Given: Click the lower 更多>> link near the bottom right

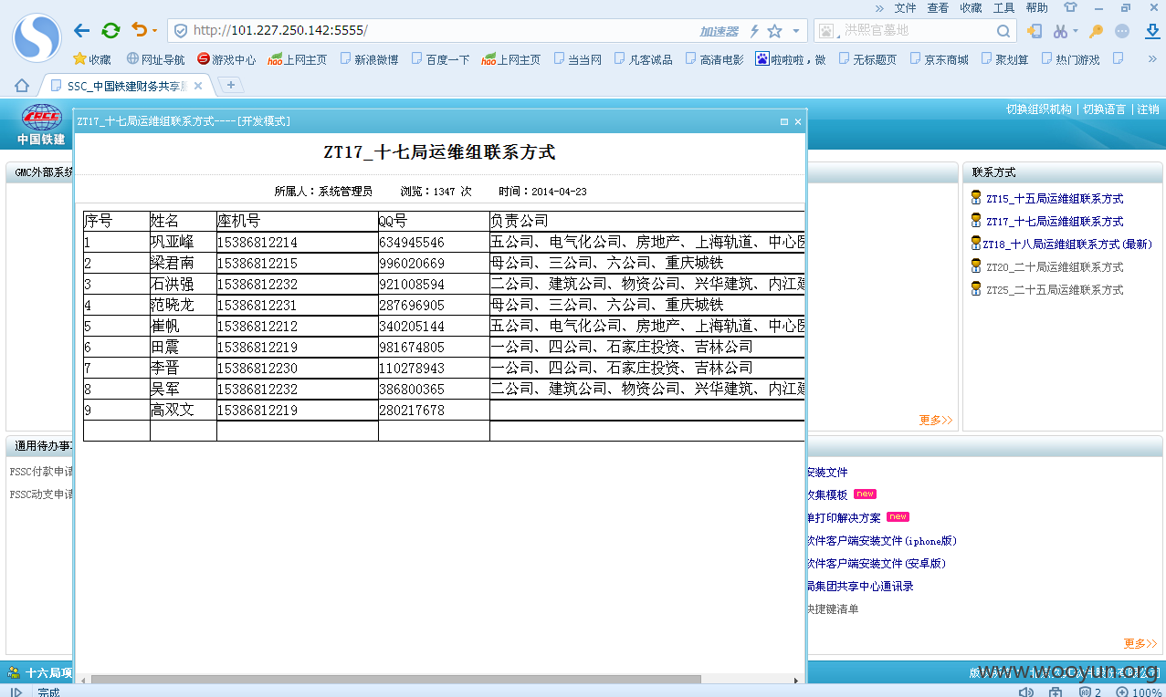Looking at the screenshot, I should pos(1140,643).
